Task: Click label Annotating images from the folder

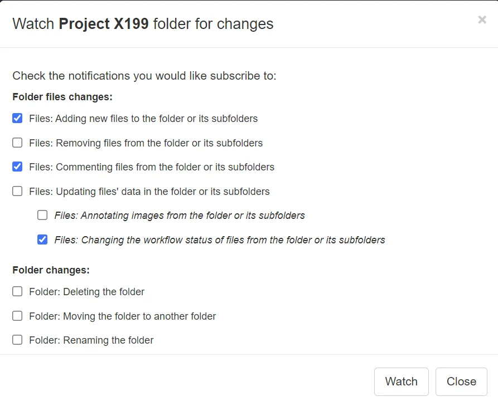Action: [180, 216]
